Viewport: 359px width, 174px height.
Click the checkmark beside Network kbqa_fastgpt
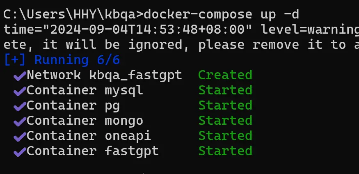click(19, 76)
